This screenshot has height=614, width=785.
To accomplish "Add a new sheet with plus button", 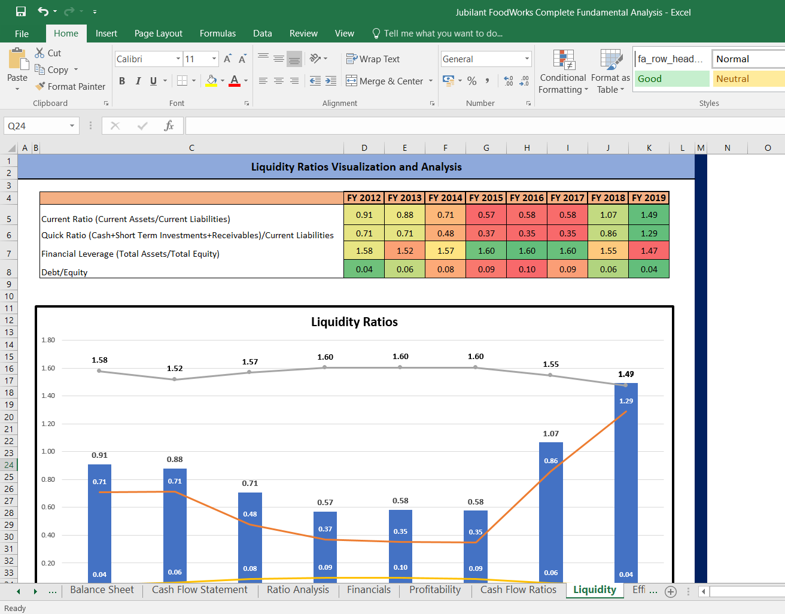I will click(x=671, y=591).
